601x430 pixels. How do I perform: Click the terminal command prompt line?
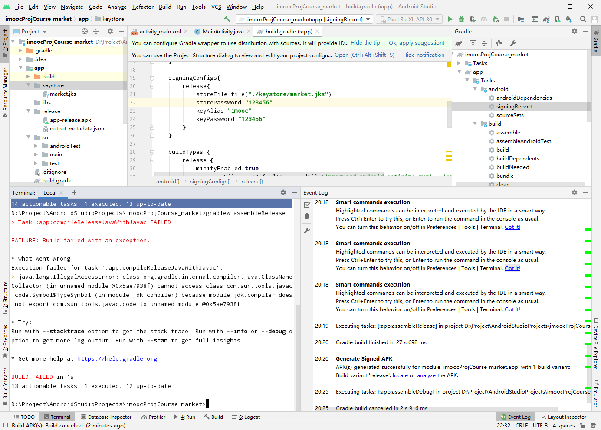[x=110, y=404]
